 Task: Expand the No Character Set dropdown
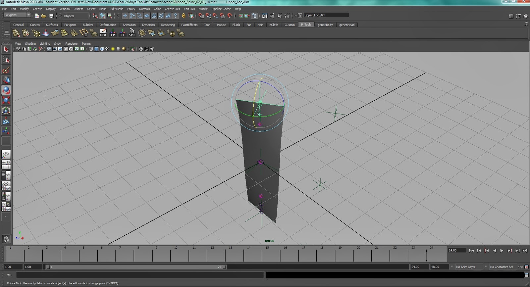pyautogui.click(x=503, y=267)
